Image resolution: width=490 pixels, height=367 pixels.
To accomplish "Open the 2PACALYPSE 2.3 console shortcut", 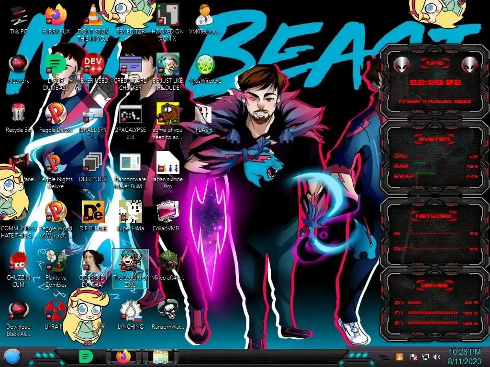I will pyautogui.click(x=130, y=122).
